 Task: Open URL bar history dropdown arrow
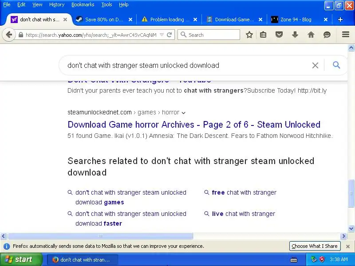(162, 35)
